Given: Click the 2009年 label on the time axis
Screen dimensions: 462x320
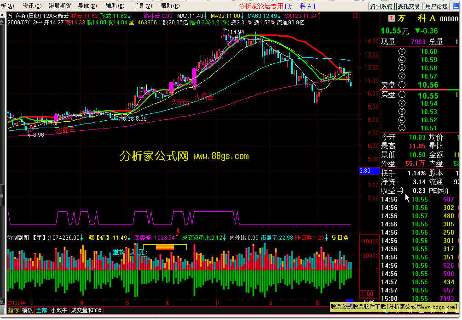Looking at the screenshot, I should coord(17,303).
